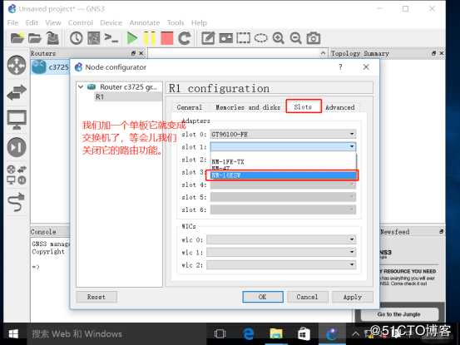Click the new project folder icon
This screenshot has width=460, height=345.
(17, 38)
